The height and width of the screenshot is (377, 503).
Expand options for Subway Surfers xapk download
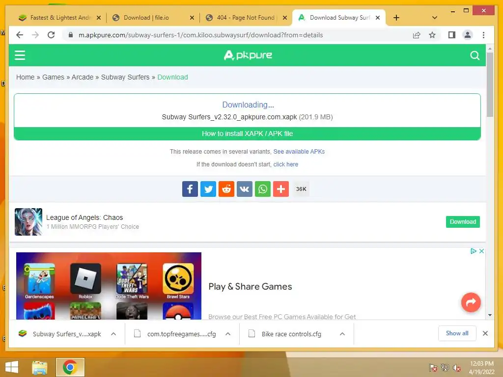(113, 334)
